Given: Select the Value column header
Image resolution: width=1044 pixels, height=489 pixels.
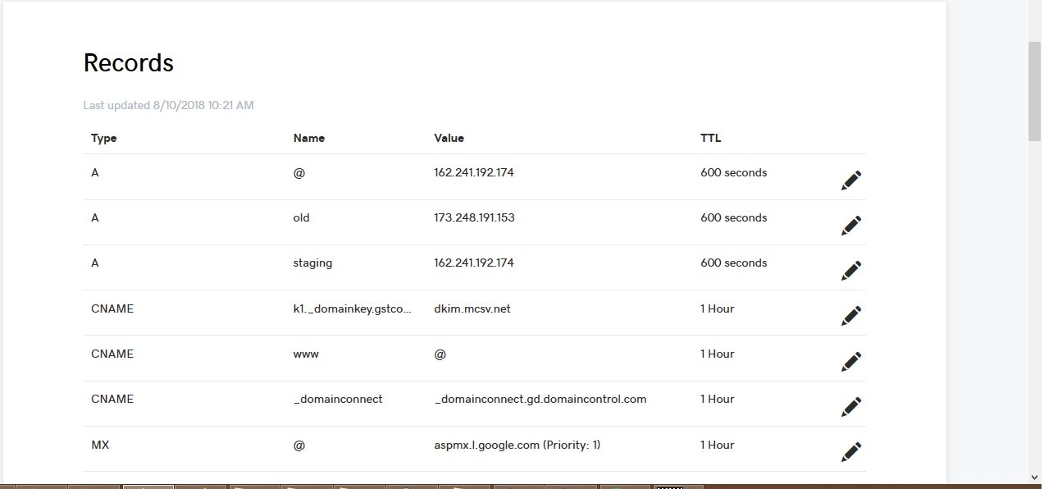Looking at the screenshot, I should tap(449, 138).
